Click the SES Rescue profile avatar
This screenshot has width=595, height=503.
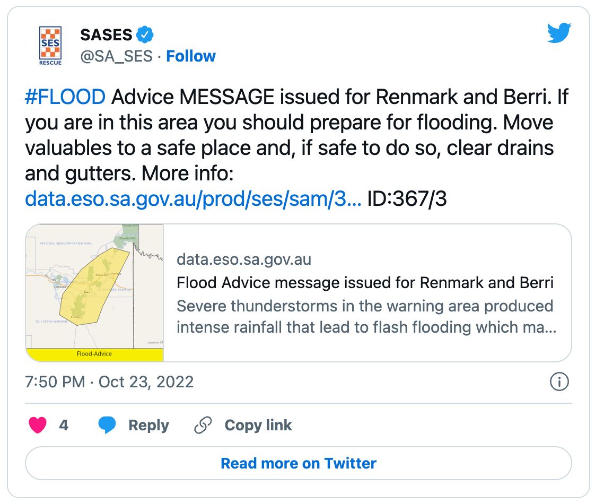pos(51,46)
